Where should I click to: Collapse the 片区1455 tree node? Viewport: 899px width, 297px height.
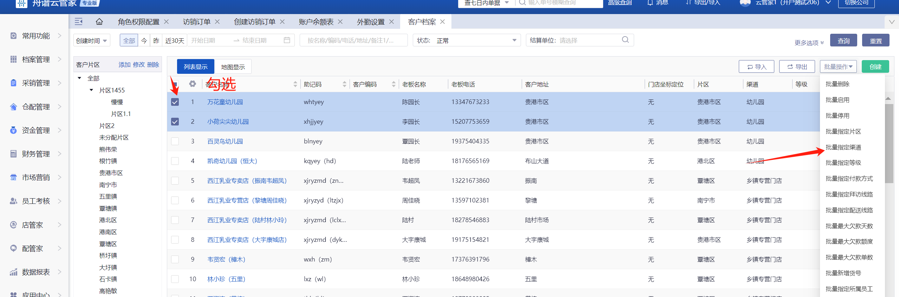tap(91, 90)
